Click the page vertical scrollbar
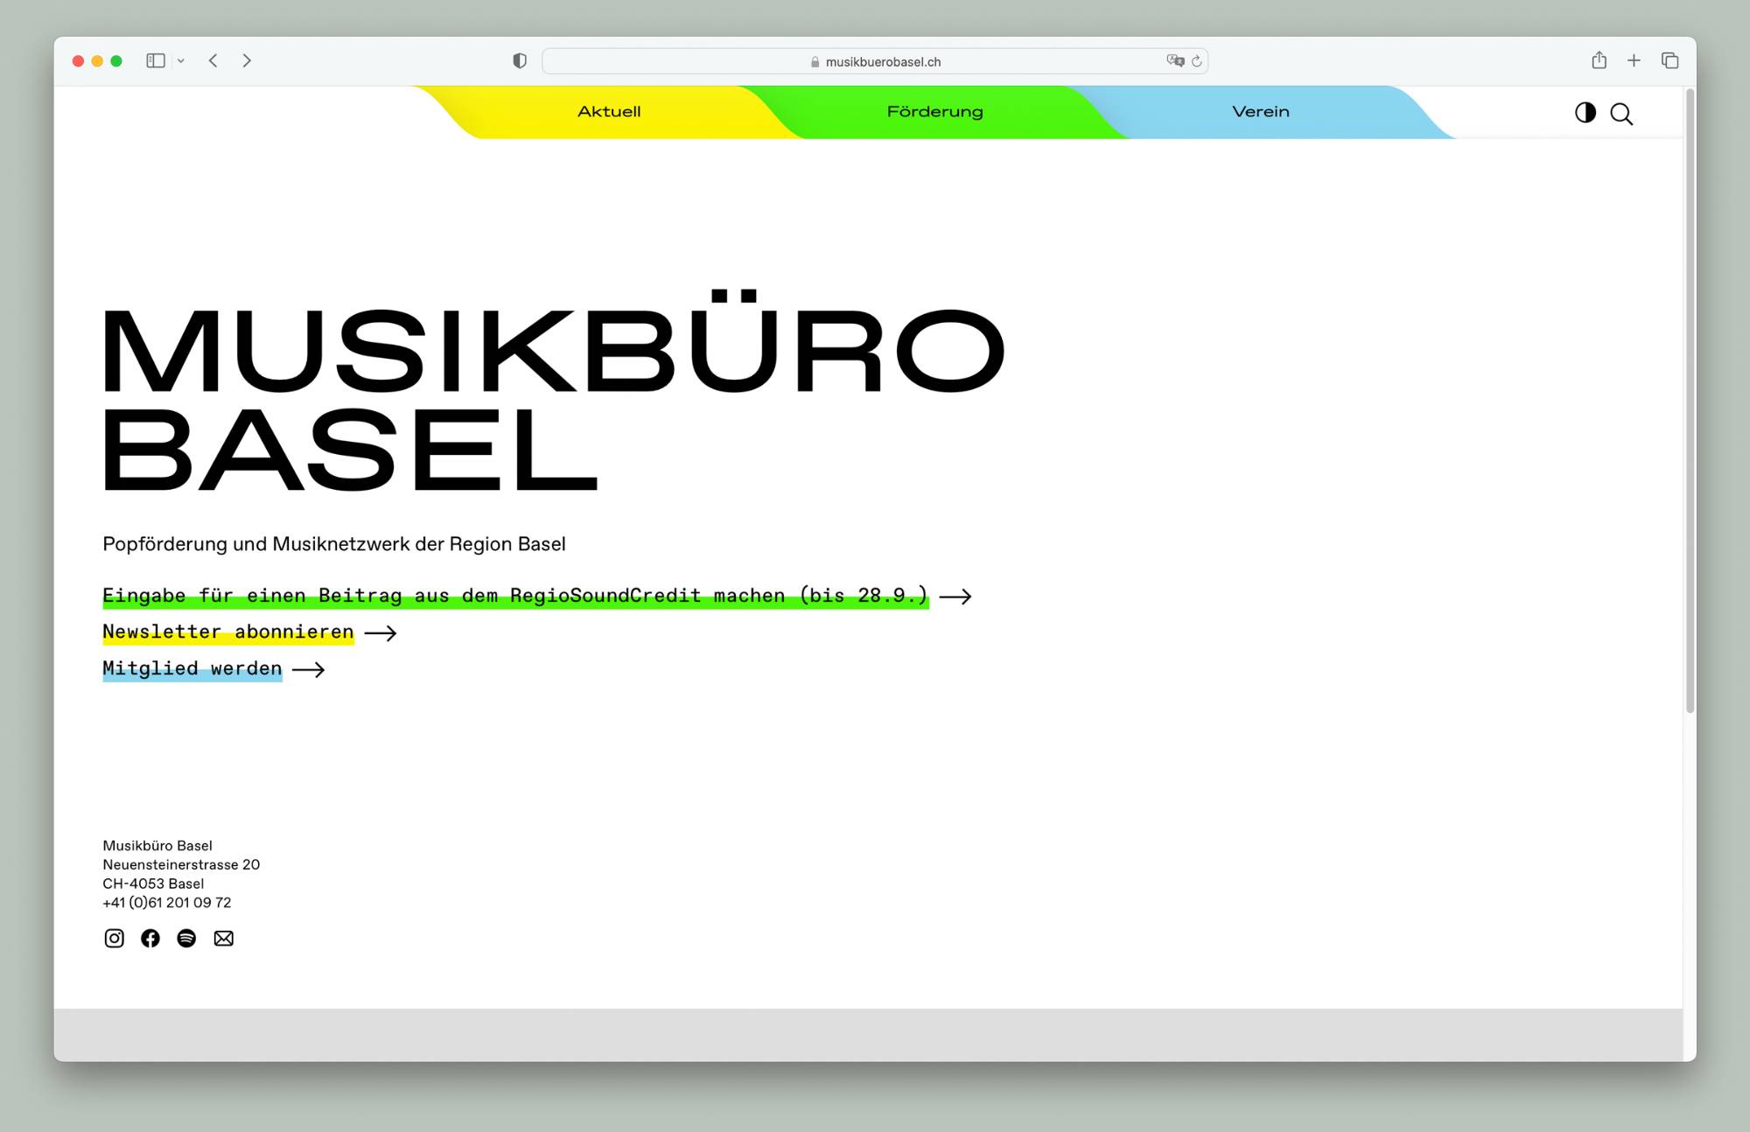The height and width of the screenshot is (1132, 1750). [x=1690, y=402]
